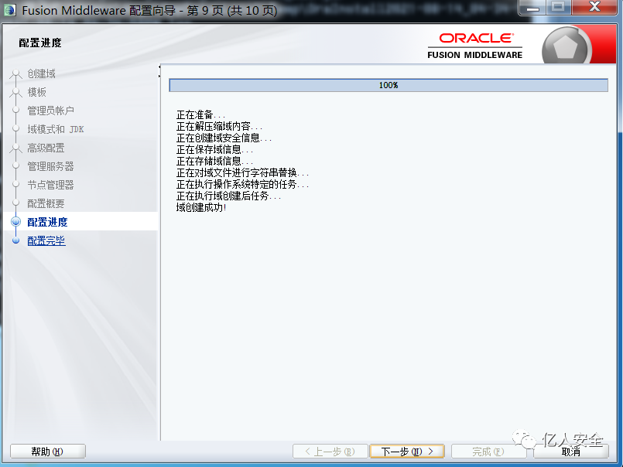Click the 配置进度 page heading
This screenshot has height=467, width=623.
click(x=40, y=43)
